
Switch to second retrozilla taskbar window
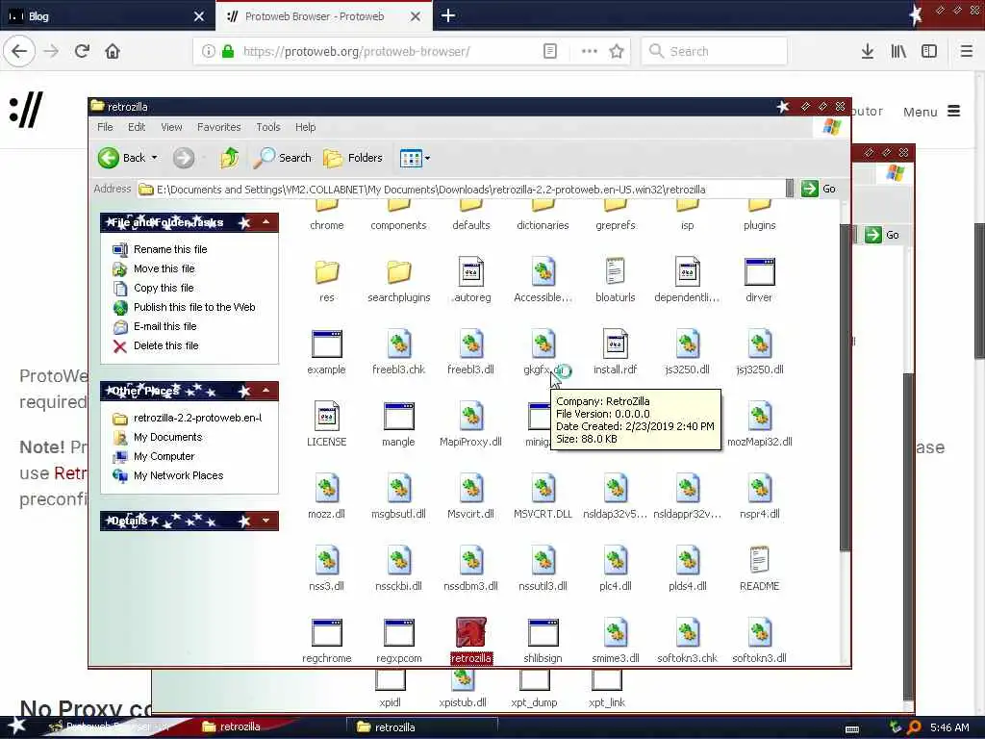click(x=422, y=727)
